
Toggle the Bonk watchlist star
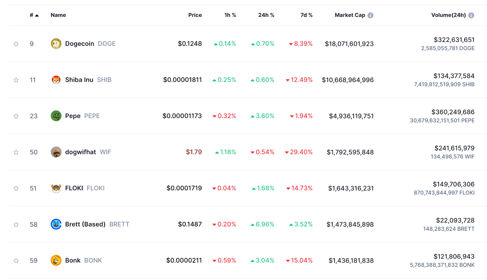pyautogui.click(x=16, y=261)
